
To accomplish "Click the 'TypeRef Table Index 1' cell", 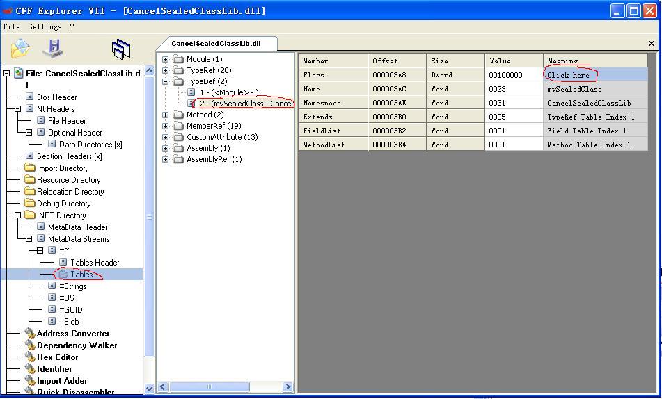I will click(x=595, y=117).
